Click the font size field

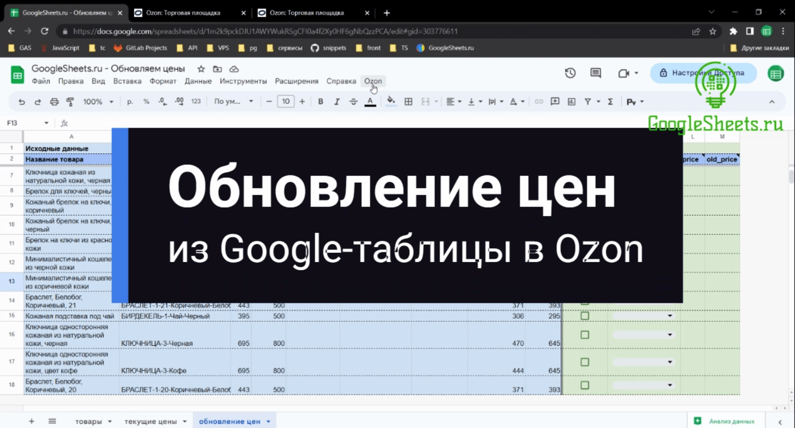pyautogui.click(x=286, y=102)
